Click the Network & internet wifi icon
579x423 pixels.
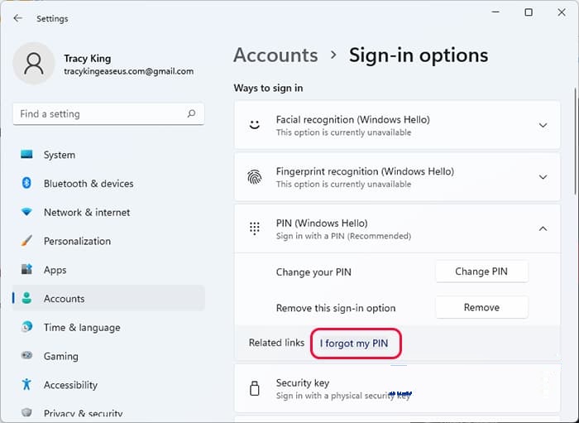pyautogui.click(x=26, y=212)
